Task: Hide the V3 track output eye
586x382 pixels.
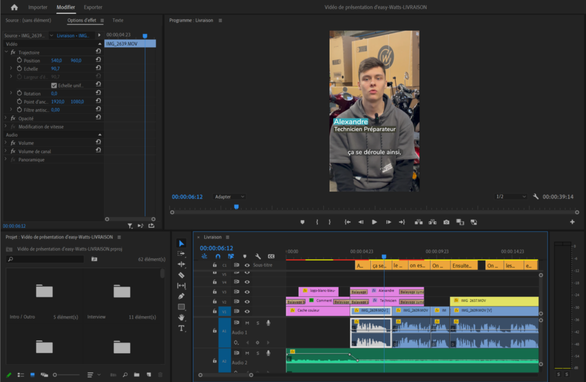Action: click(247, 292)
